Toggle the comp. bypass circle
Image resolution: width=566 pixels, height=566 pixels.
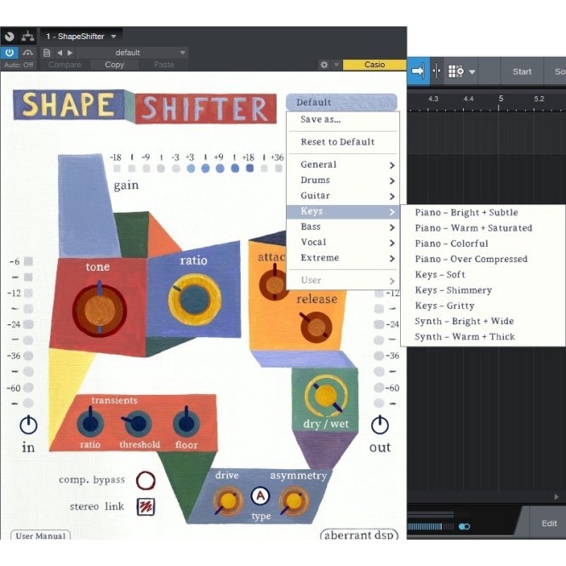click(x=146, y=480)
